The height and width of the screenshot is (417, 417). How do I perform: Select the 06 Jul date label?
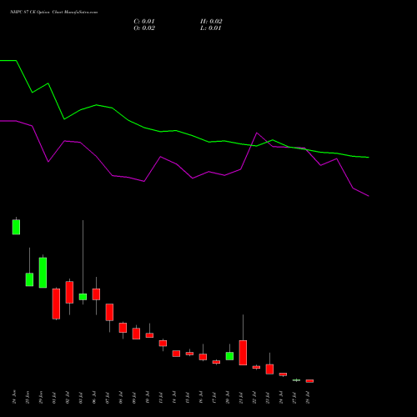[x=94, y=397]
